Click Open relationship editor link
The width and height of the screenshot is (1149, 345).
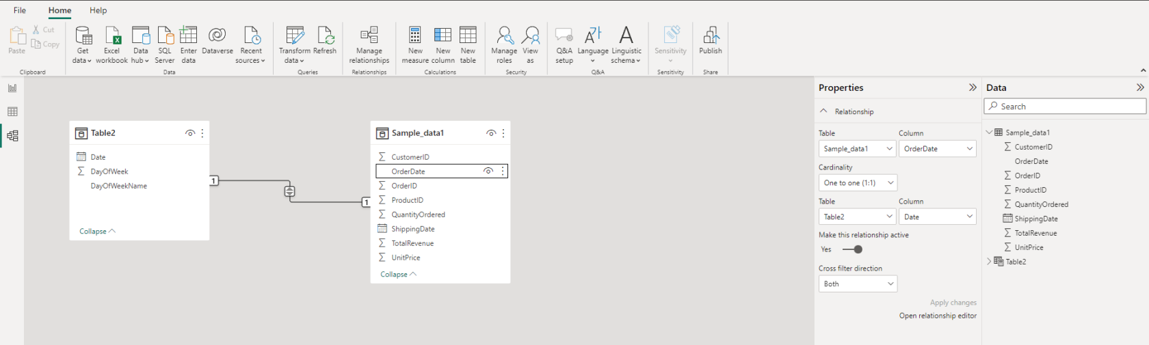(938, 316)
